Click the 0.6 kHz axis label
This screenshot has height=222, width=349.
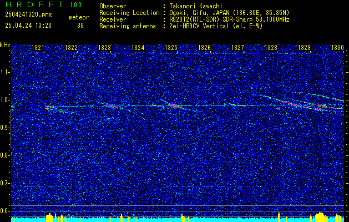(4, 211)
